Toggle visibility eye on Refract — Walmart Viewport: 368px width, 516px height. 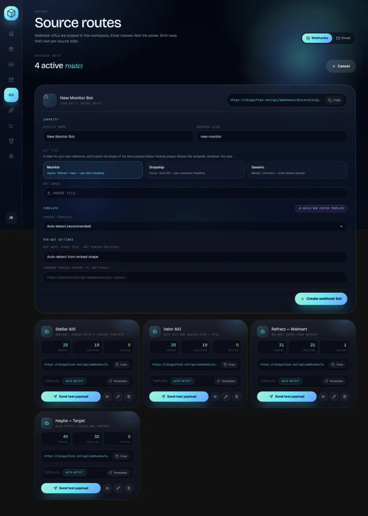point(323,397)
